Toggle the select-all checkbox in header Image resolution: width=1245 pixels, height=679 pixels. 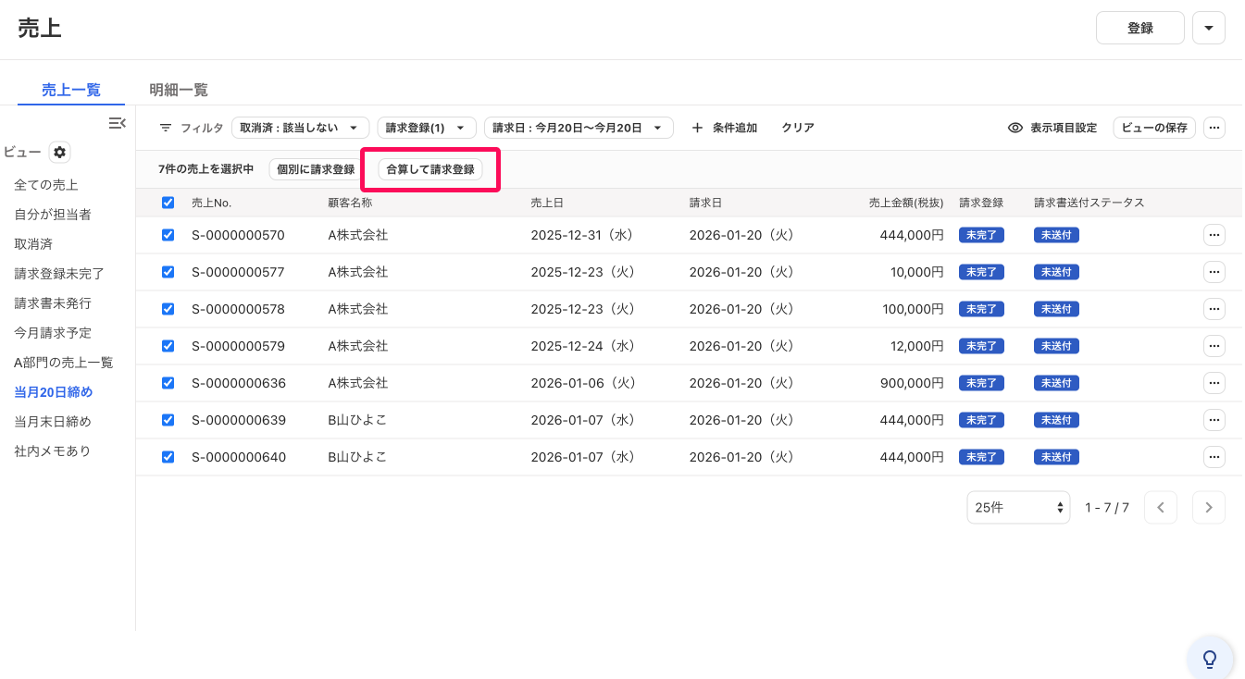pyautogui.click(x=168, y=203)
